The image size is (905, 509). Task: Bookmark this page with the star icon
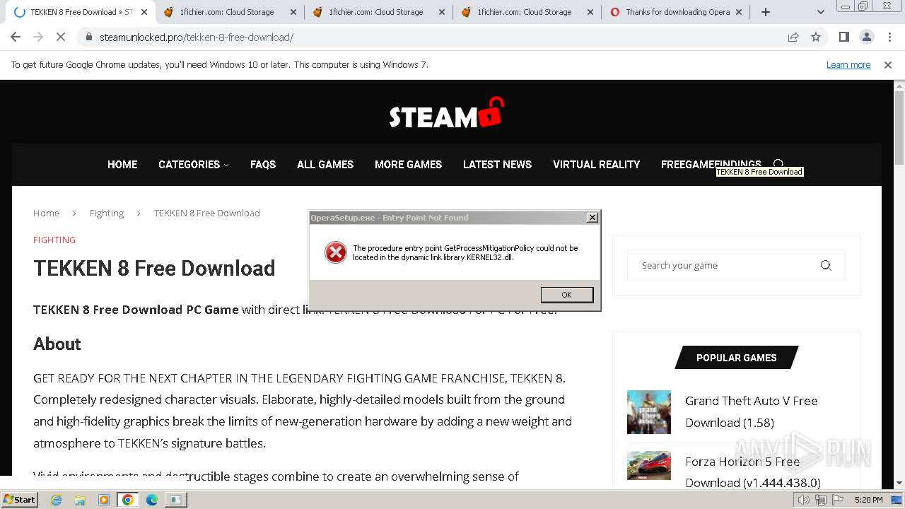tap(816, 37)
